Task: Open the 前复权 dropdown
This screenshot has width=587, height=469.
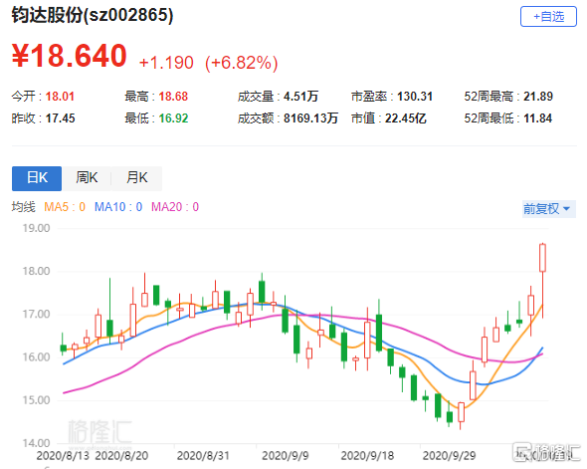Action: point(548,209)
